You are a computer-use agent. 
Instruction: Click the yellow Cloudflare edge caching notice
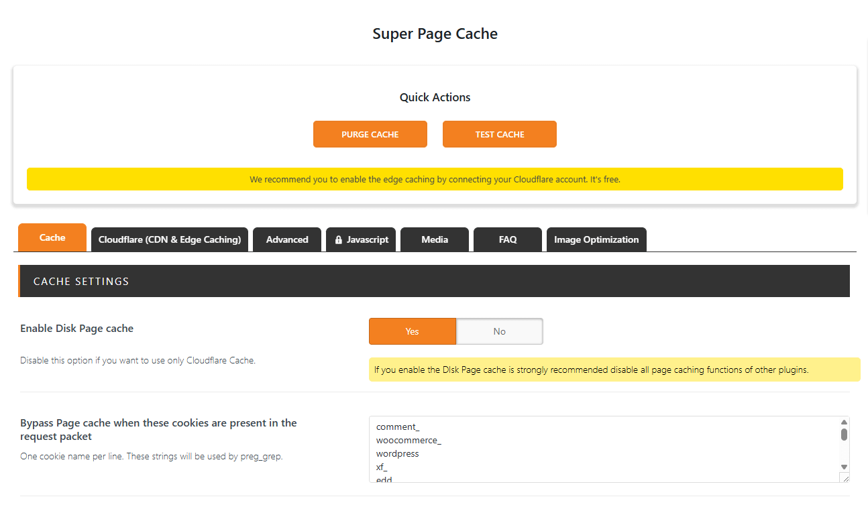pos(435,179)
